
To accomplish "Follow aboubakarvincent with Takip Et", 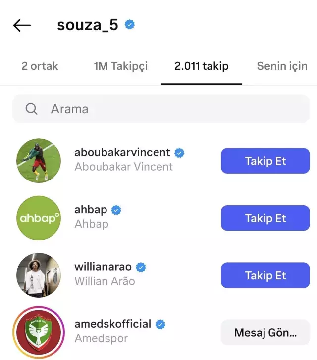I will pyautogui.click(x=265, y=161).
